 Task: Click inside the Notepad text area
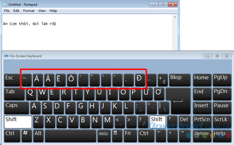click(x=87, y=32)
